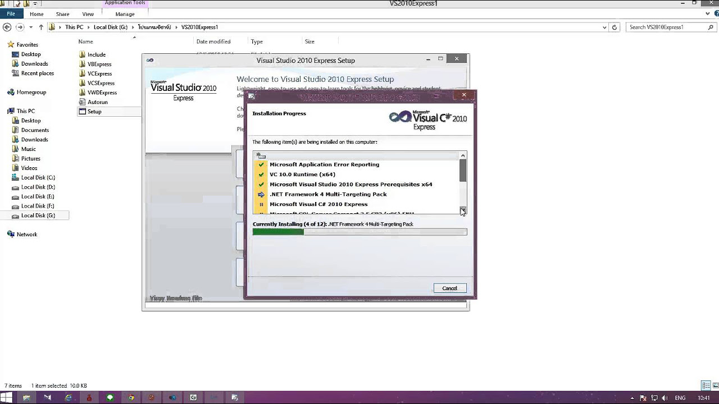Open Desktop under Favorites

pos(31,54)
